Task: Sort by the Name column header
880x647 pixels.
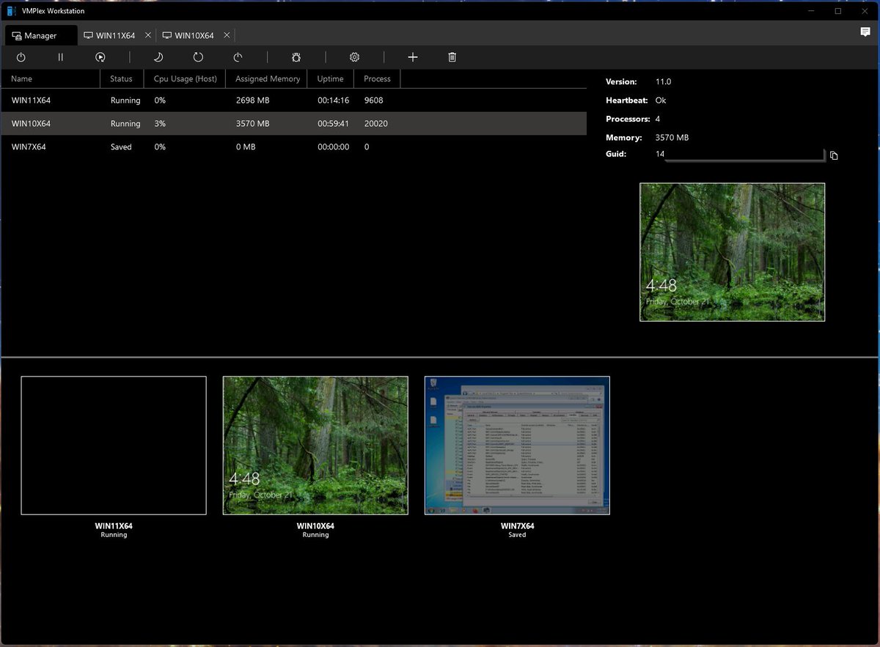Action: pyautogui.click(x=50, y=78)
